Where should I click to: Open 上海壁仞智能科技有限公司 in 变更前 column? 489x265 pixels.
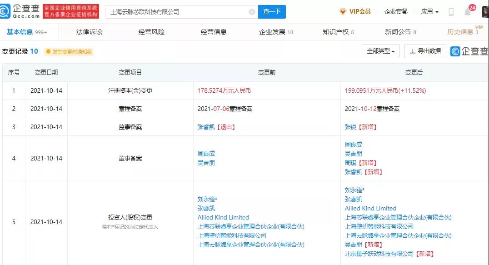[x=232, y=235]
